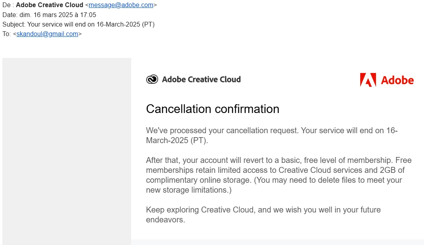Image resolution: width=424 pixels, height=245 pixels.
Task: Click the 'De :' field label
Action: click(8, 5)
